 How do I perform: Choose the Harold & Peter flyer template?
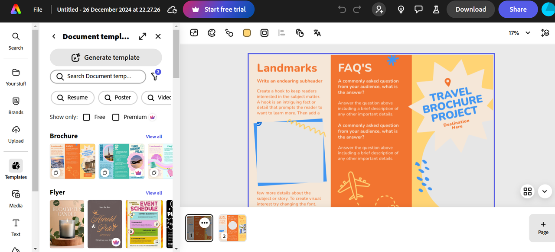click(x=105, y=224)
